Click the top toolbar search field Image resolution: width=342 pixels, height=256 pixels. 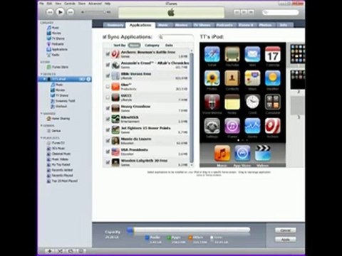281,12
